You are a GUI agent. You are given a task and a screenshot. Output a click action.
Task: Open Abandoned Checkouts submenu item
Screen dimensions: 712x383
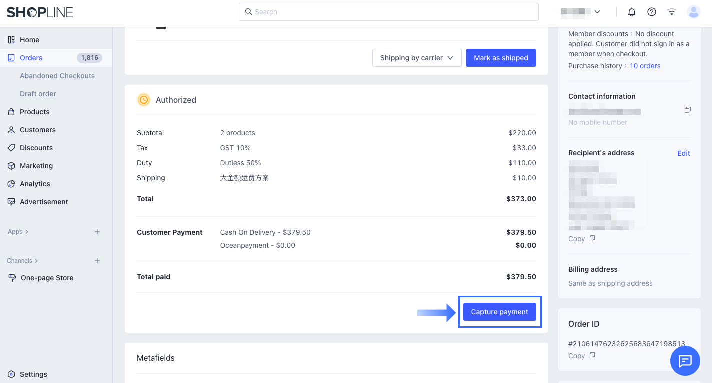pos(57,76)
